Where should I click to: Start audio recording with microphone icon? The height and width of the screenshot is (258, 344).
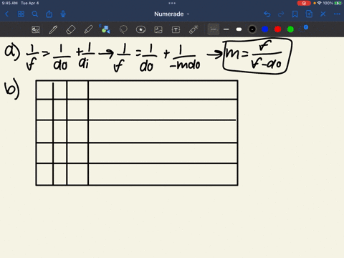[x=63, y=14]
